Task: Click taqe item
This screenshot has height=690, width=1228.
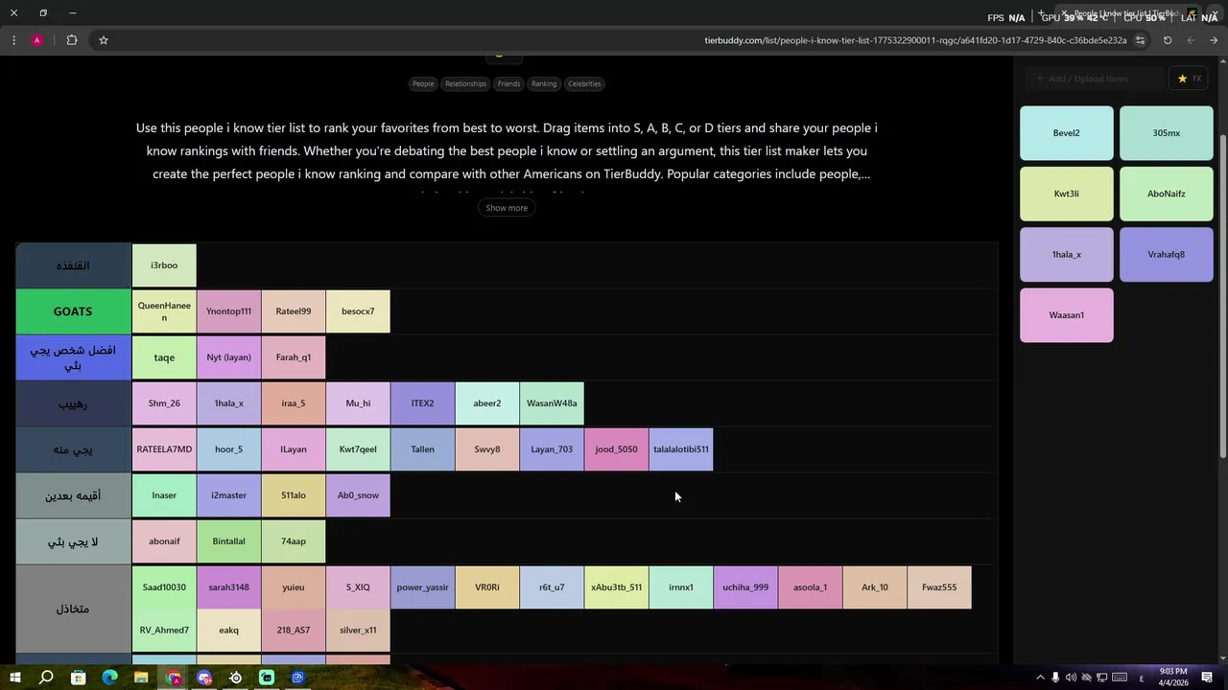Action: [164, 357]
